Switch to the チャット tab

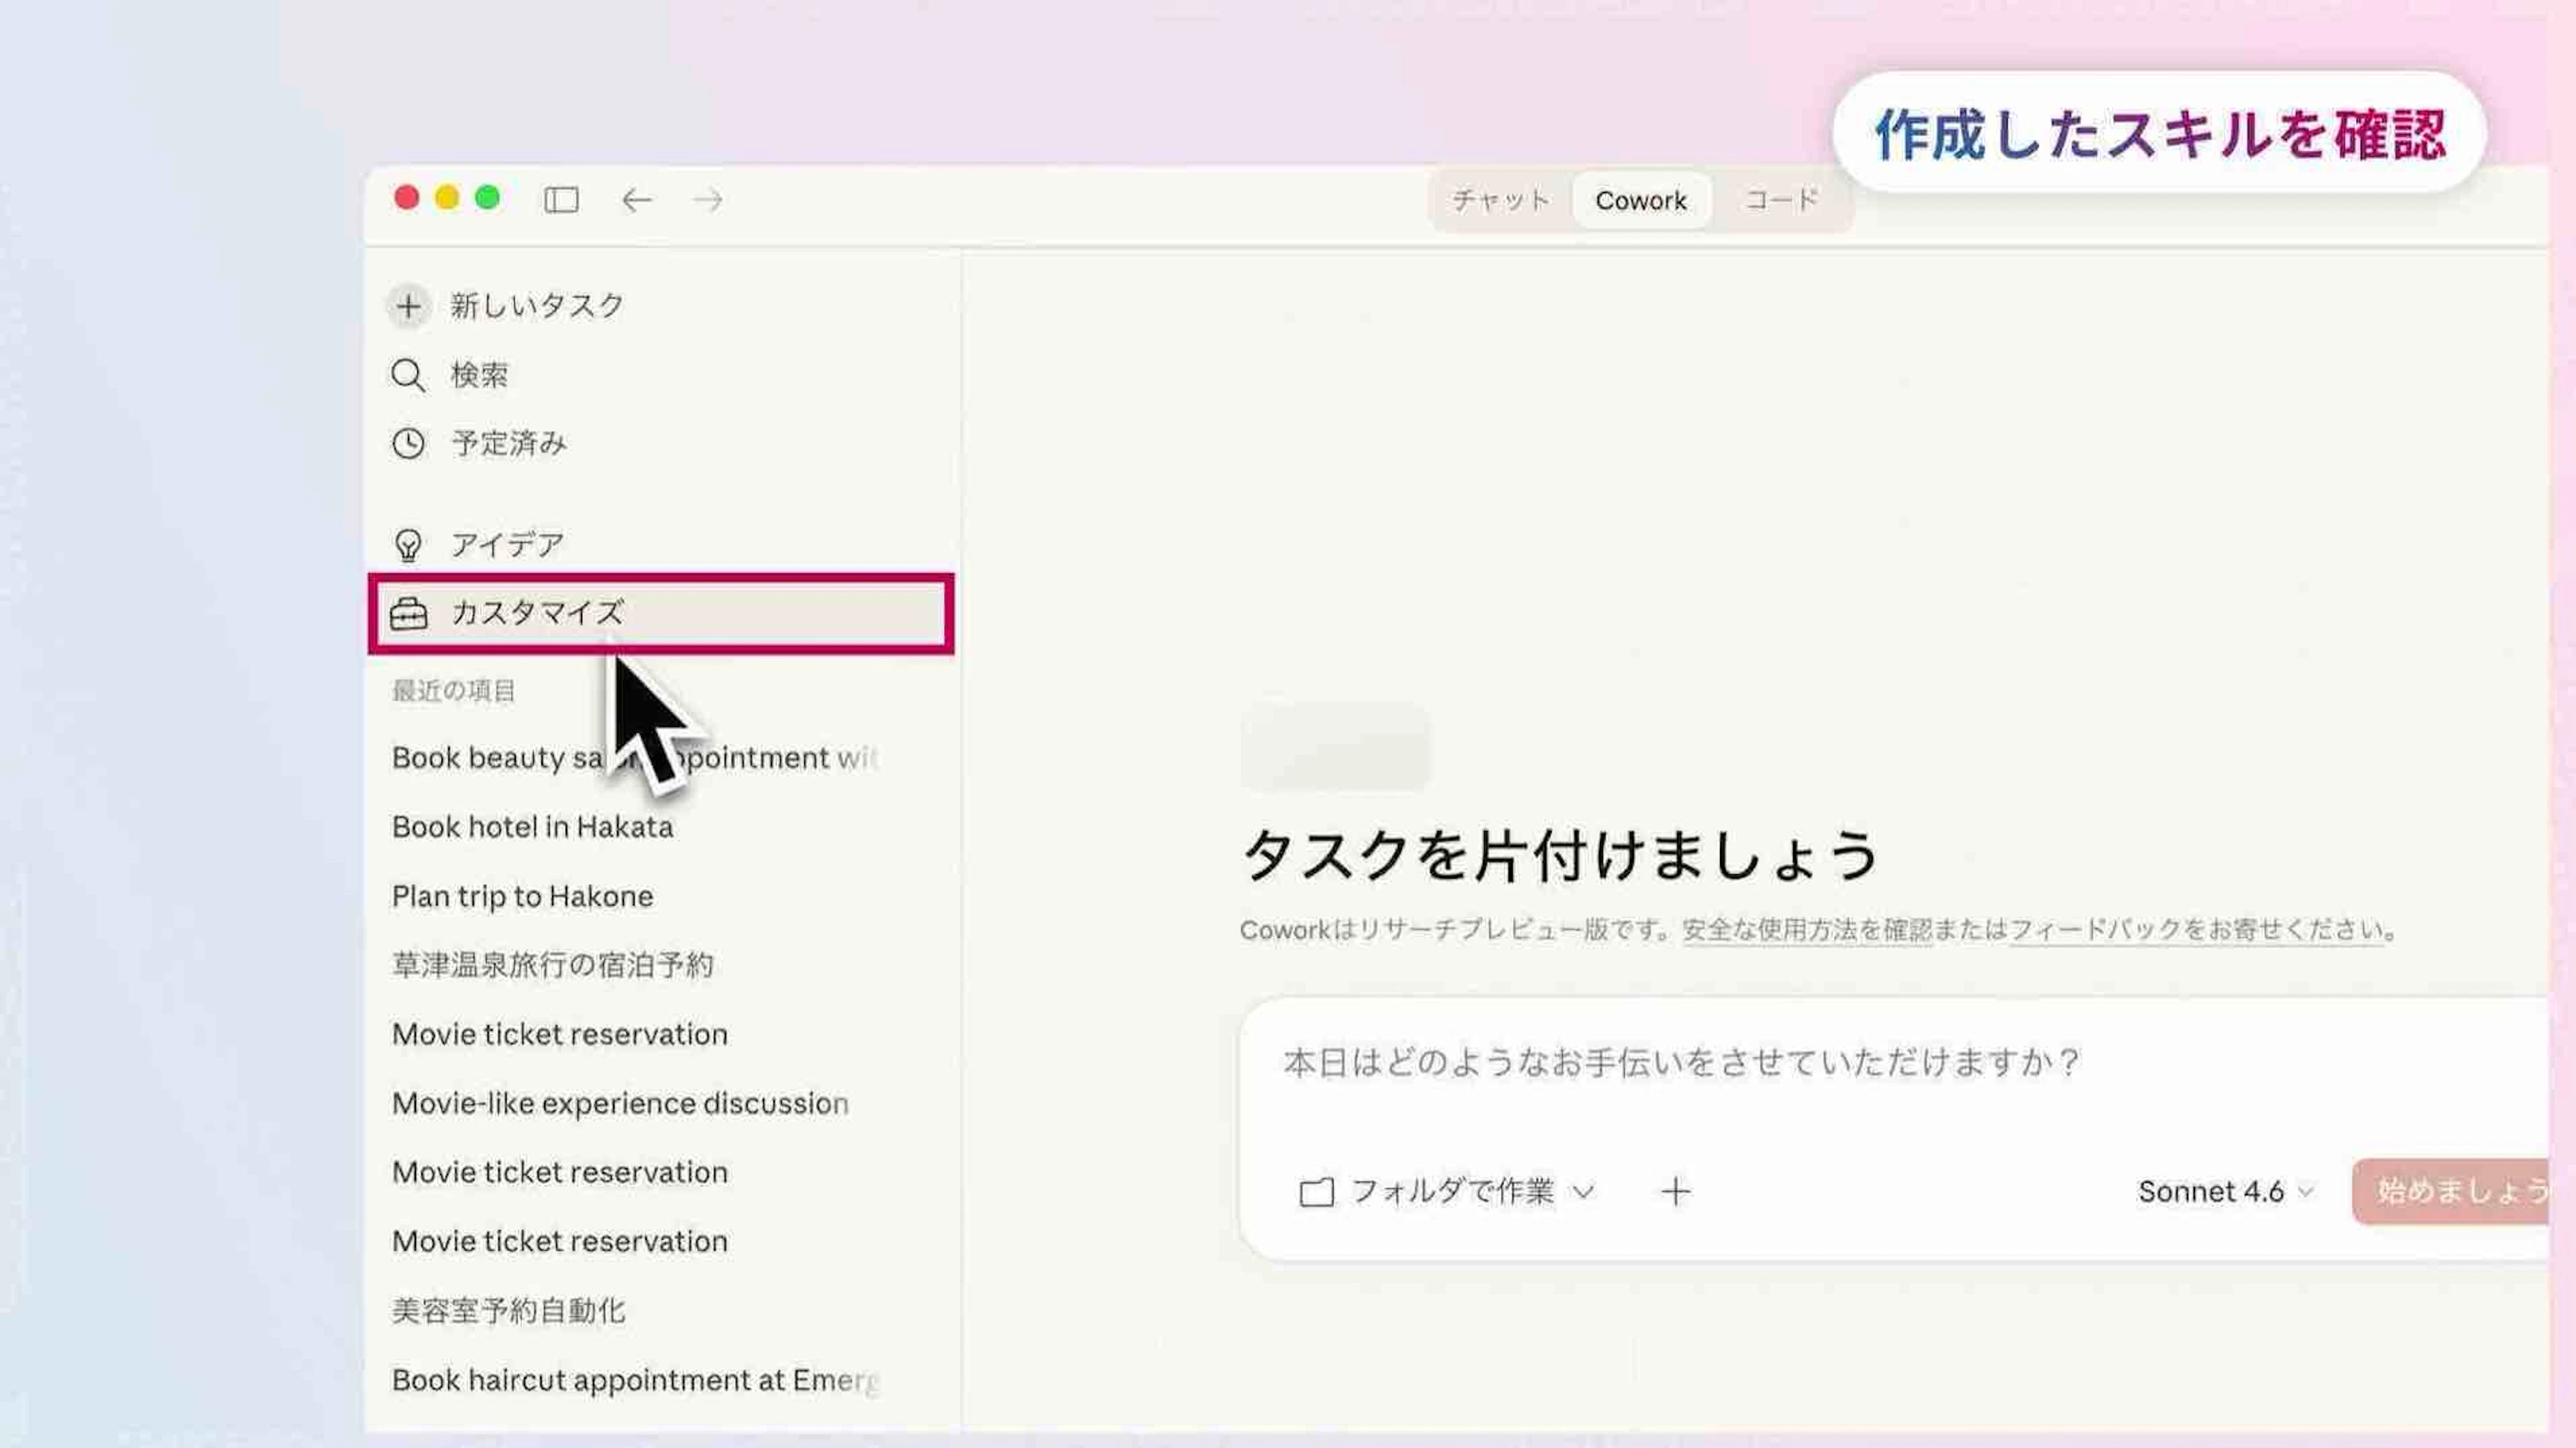click(x=1500, y=200)
